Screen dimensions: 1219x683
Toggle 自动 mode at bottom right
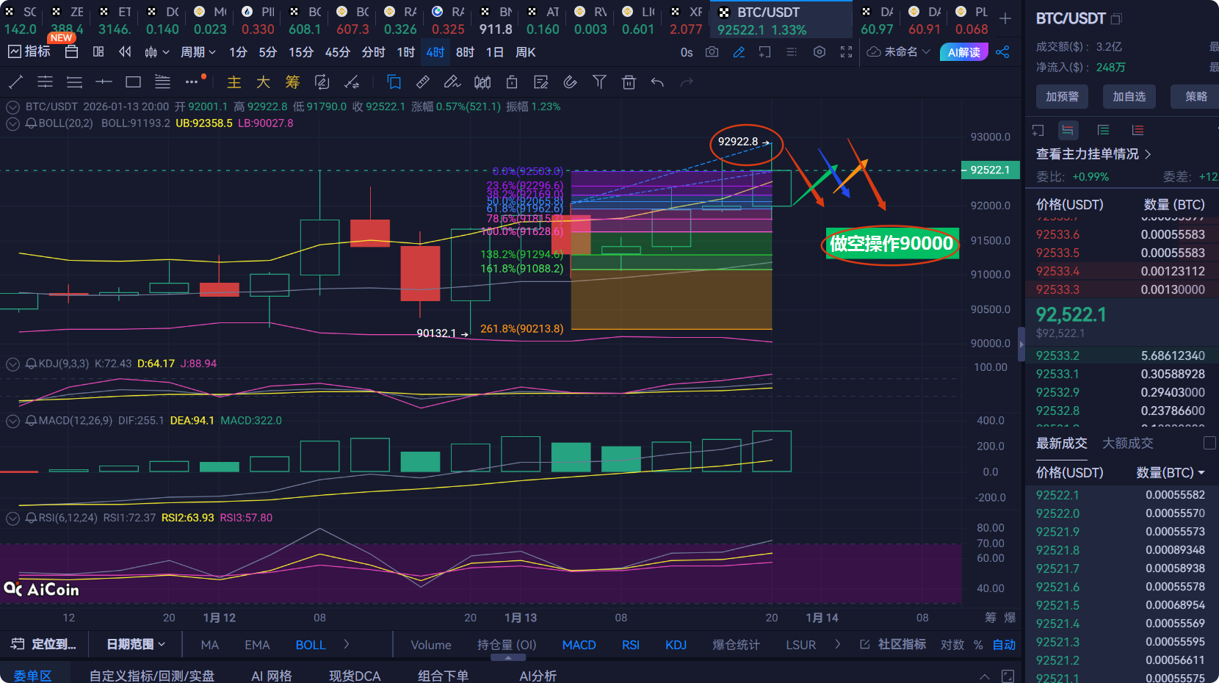tap(1004, 644)
